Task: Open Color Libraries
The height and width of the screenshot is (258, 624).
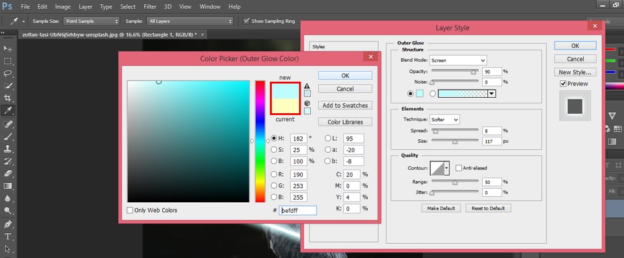Action: [345, 122]
